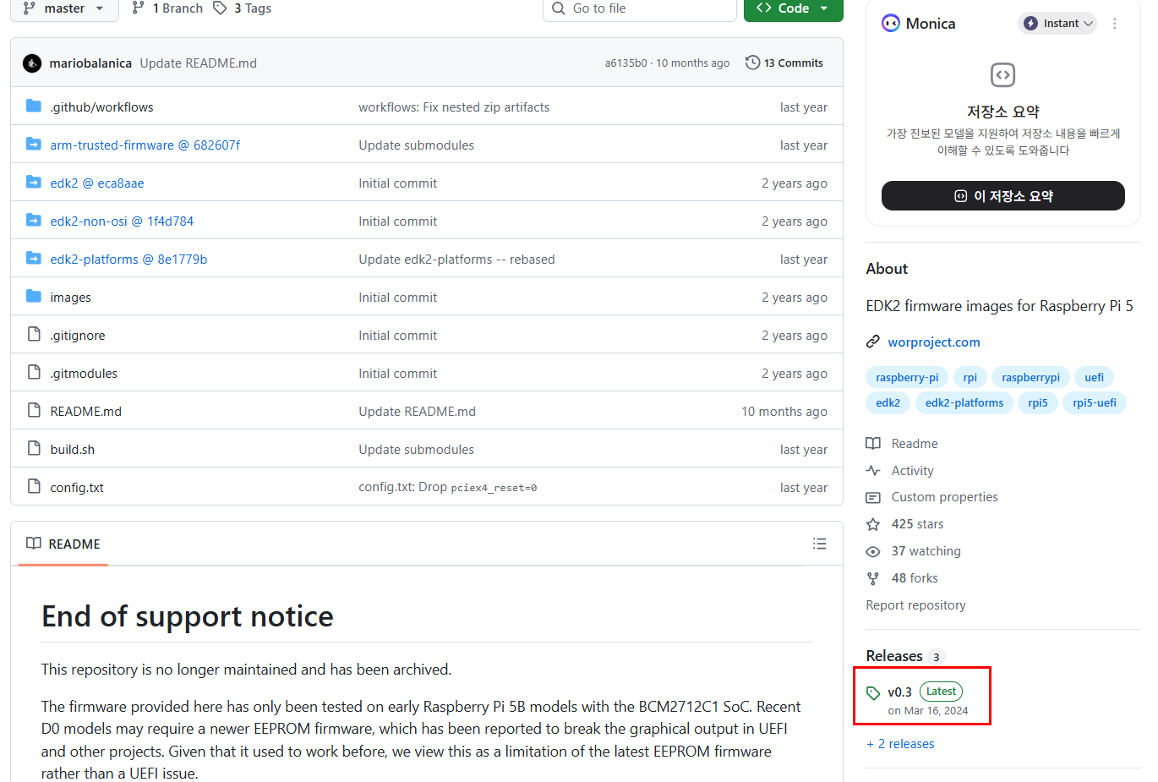This screenshot has height=782, width=1158.
Task: Click the file icon beside .gitignore
Action: (x=34, y=335)
